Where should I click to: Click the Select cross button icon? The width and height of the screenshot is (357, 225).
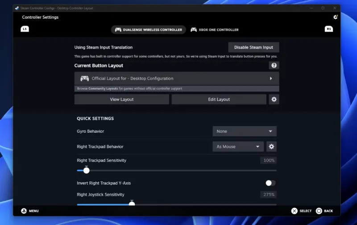tap(294, 211)
